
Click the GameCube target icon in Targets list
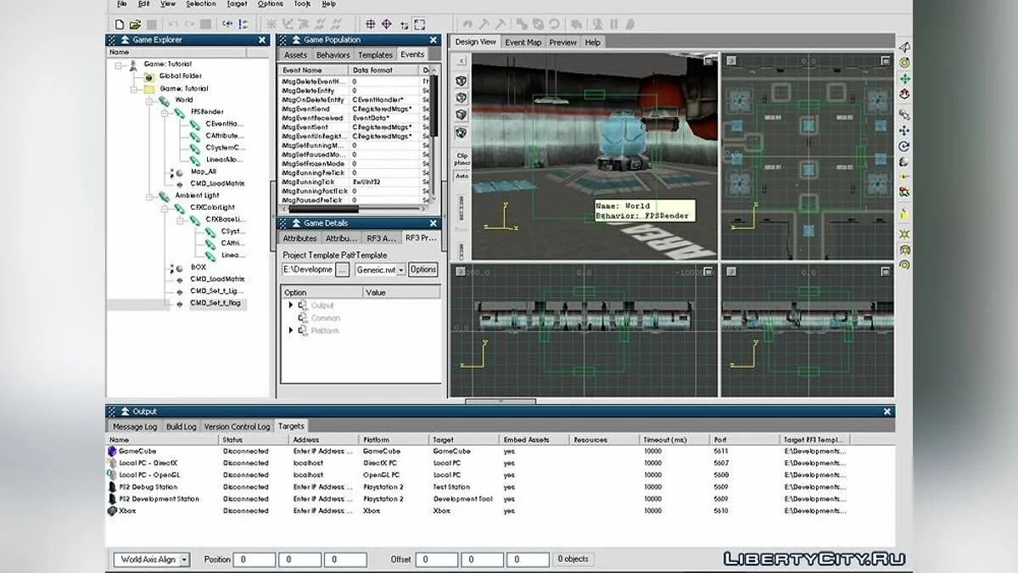pos(112,452)
